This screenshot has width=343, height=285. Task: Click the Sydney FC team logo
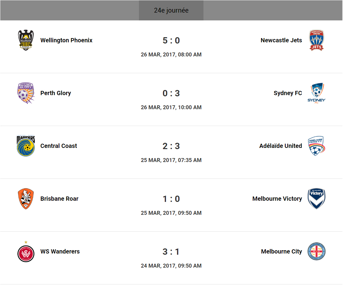317,93
